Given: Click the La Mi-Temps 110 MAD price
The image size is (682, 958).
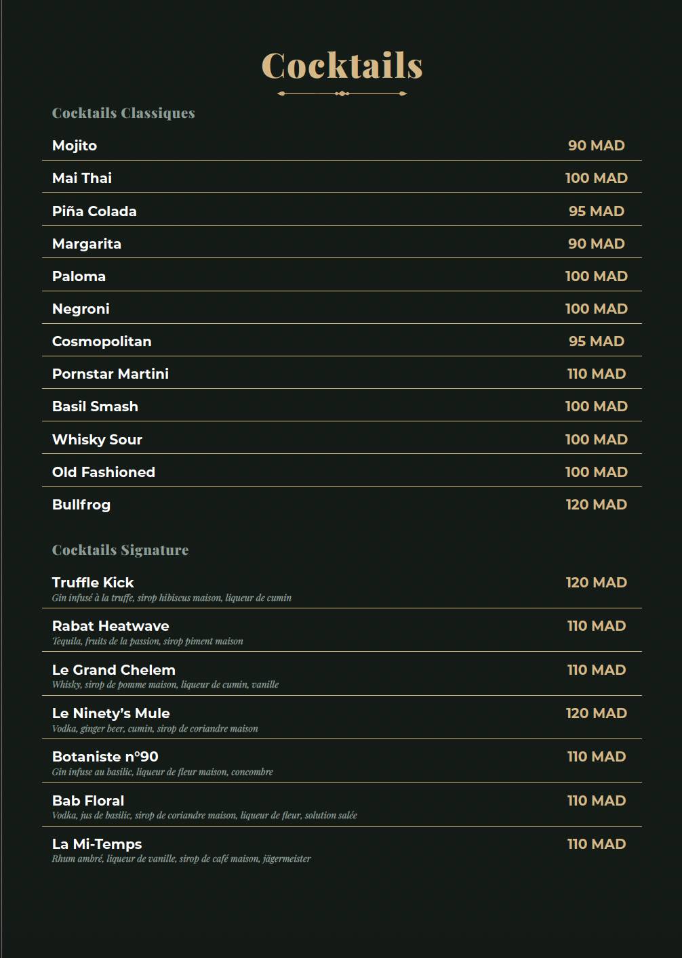Looking at the screenshot, I should pos(597,844).
